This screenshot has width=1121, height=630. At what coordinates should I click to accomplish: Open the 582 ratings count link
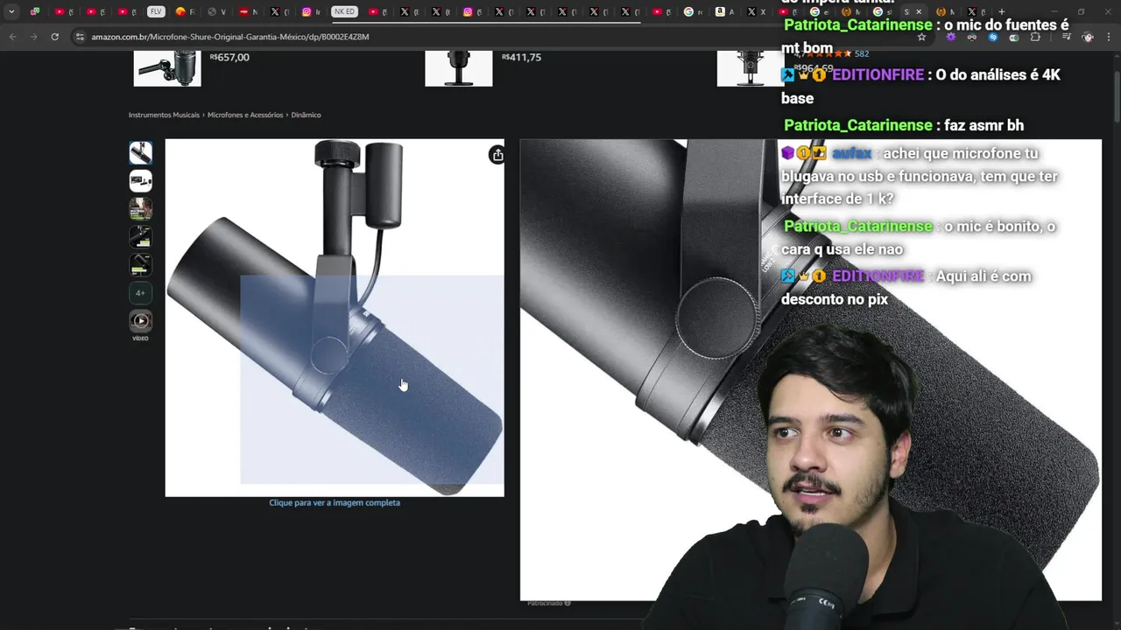(x=862, y=54)
